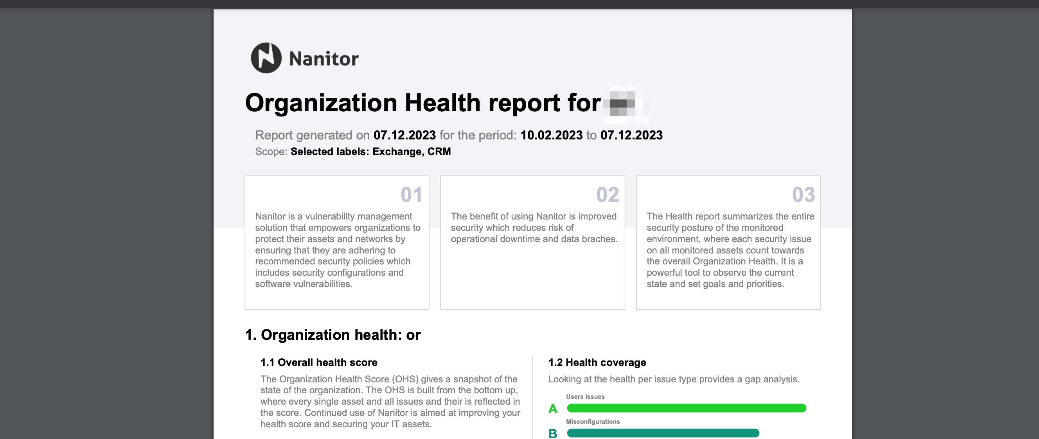Click the Health report summary text in card 03

click(730, 250)
